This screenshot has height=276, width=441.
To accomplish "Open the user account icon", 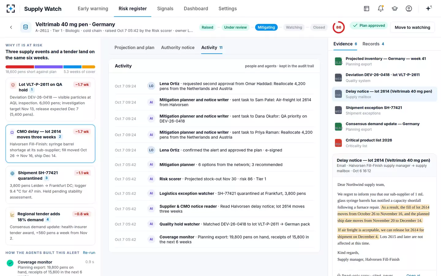I will click(x=409, y=9).
